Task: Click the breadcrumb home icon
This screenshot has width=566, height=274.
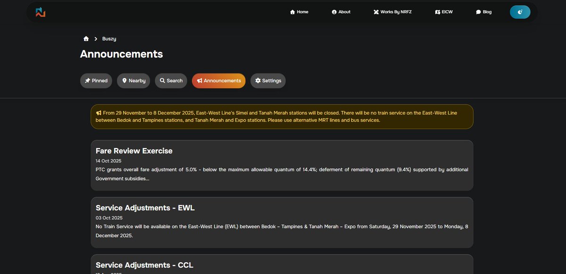Action: pyautogui.click(x=86, y=39)
